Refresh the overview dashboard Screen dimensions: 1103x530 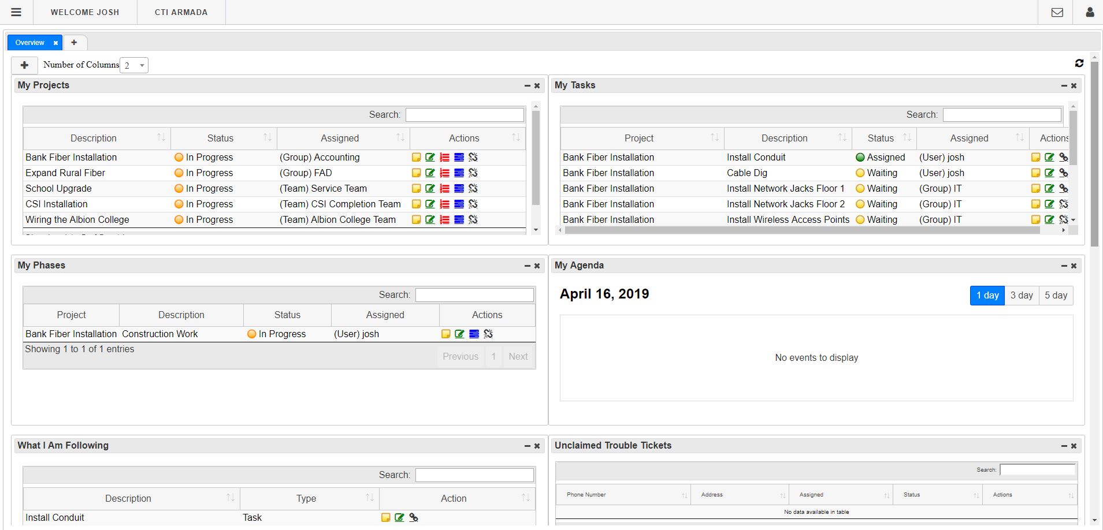[x=1079, y=64]
